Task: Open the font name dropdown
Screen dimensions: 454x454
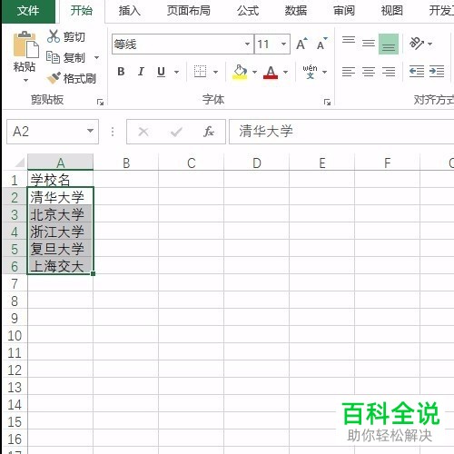Action: pyautogui.click(x=247, y=44)
